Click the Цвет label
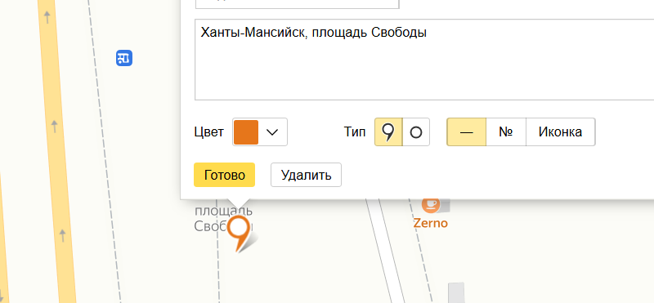 (209, 132)
